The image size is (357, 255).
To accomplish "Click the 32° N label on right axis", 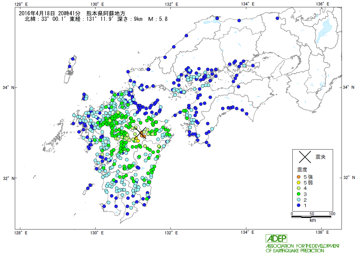I will click(x=349, y=177).
